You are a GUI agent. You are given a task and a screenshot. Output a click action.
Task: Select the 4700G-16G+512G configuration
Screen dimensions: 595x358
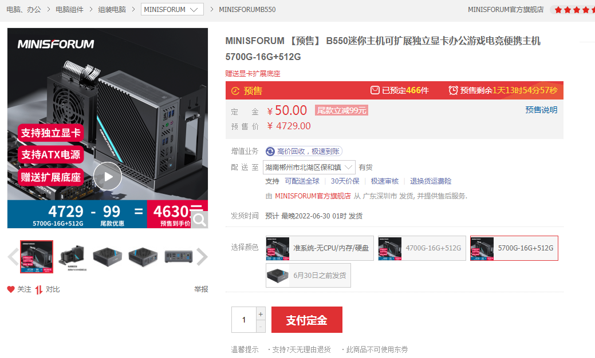point(421,248)
